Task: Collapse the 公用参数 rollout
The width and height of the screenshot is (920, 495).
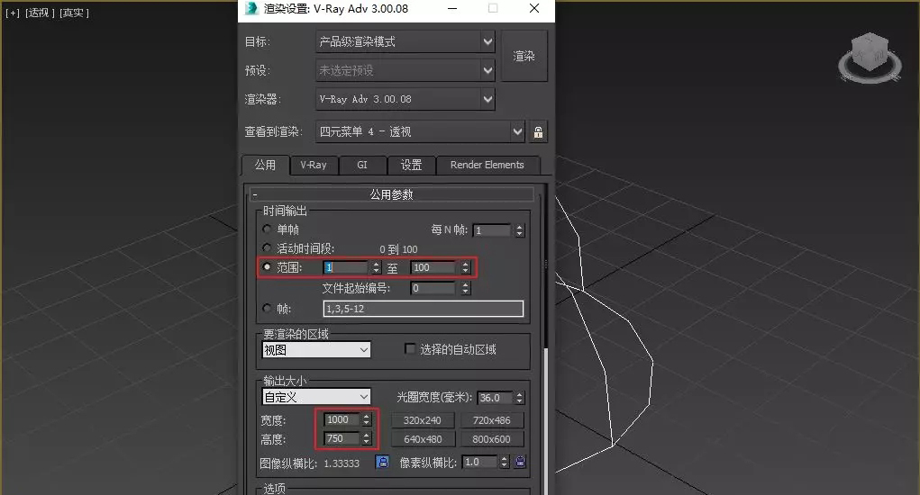Action: coord(391,194)
